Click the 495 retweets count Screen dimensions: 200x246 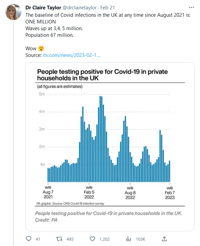click(x=70, y=239)
